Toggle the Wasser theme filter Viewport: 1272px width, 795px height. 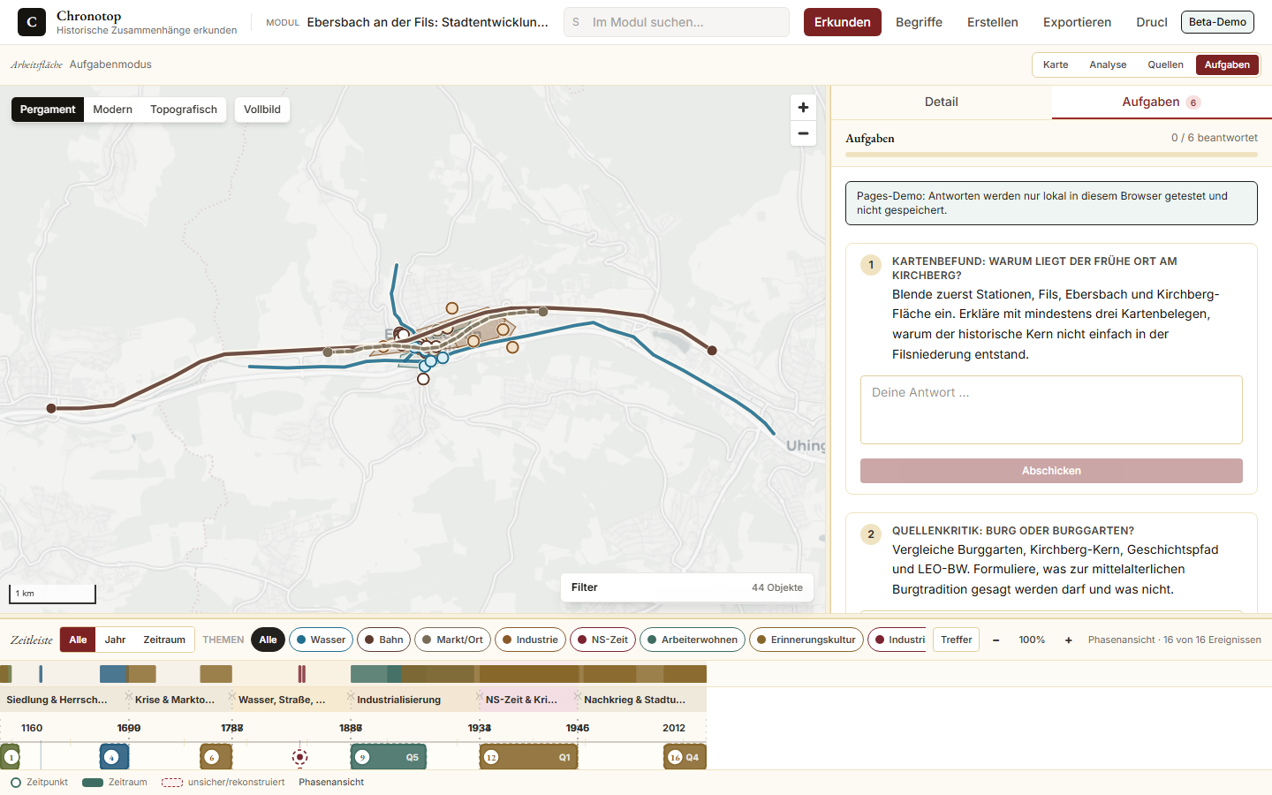(x=321, y=640)
